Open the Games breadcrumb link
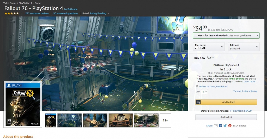Image resolution: width=267 pixels, height=139 pixels. click(38, 3)
